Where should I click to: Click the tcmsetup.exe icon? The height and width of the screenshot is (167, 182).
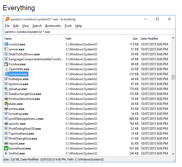coord(6,114)
